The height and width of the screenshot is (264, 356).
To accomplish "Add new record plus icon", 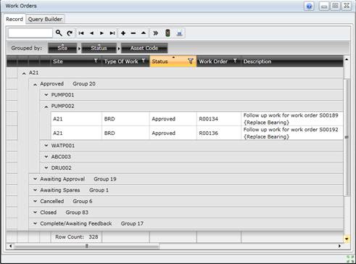I will tap(123, 33).
